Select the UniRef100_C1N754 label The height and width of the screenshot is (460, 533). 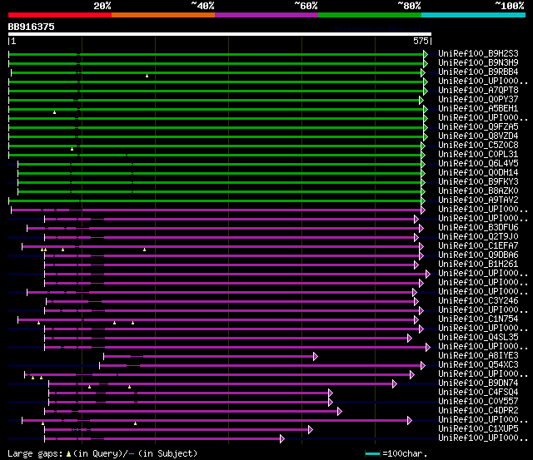(478, 319)
